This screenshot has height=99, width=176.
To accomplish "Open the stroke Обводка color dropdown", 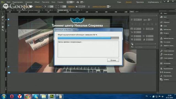I will tap(45, 7).
